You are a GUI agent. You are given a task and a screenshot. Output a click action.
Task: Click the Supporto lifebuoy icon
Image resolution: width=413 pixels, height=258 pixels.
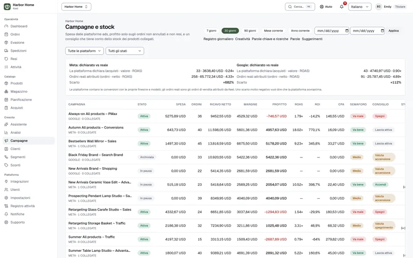(x=6, y=222)
